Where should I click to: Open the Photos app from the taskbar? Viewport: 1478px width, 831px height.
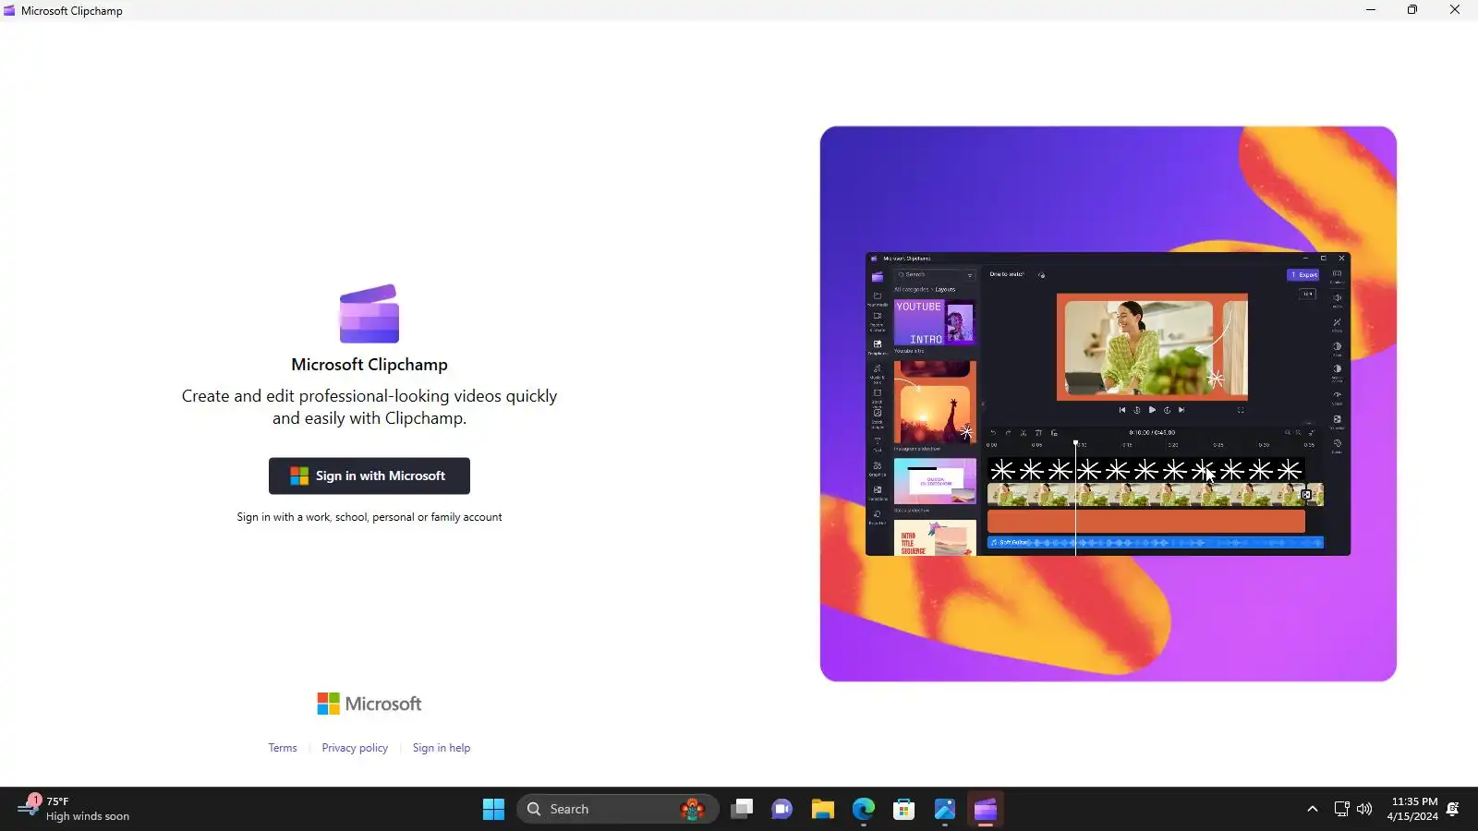click(x=945, y=809)
